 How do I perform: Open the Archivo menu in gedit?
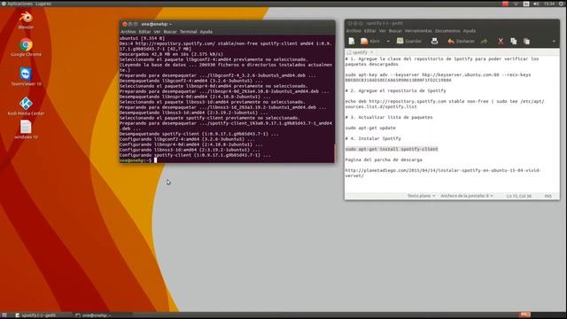click(353, 31)
